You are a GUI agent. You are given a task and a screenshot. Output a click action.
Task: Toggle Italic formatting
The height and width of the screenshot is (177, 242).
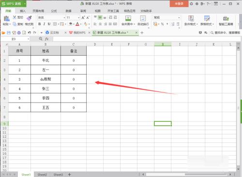click(44, 24)
